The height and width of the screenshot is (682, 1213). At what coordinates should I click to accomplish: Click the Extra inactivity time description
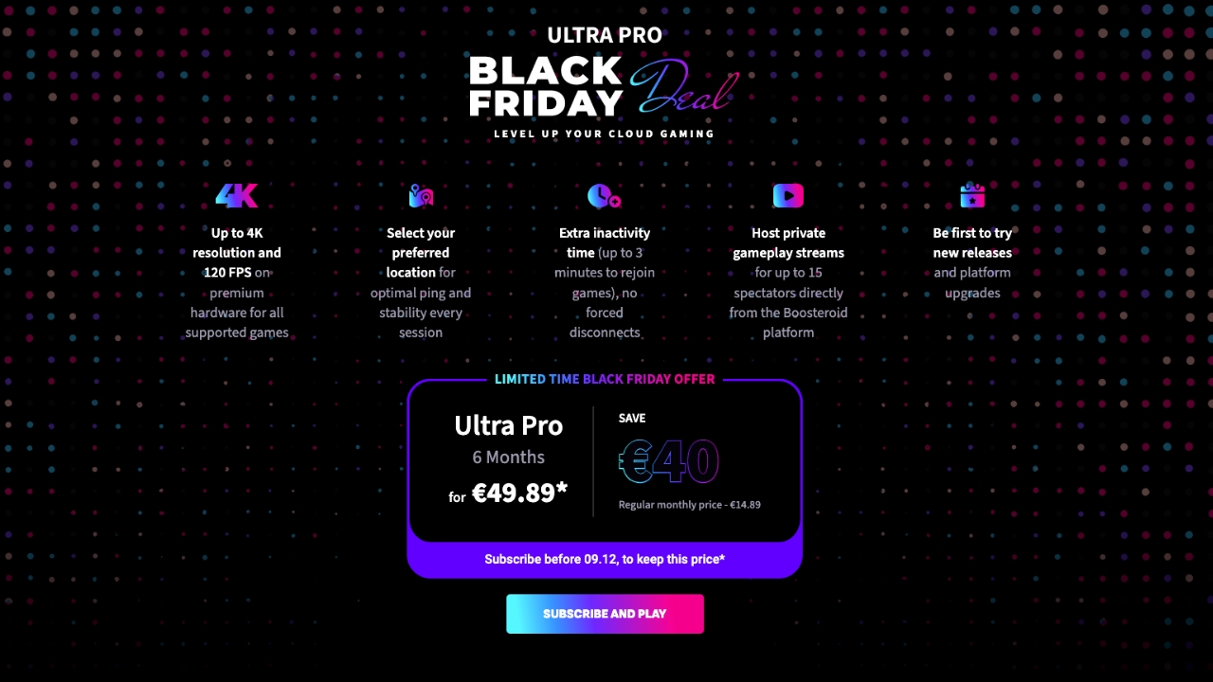pyautogui.click(x=604, y=282)
